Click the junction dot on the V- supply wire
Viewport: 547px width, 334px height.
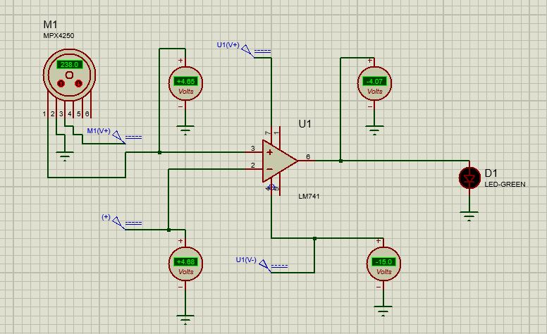coord(314,238)
